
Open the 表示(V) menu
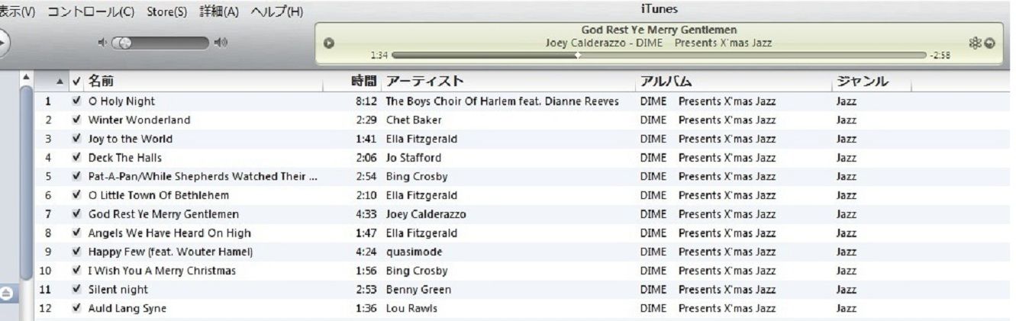[x=18, y=12]
